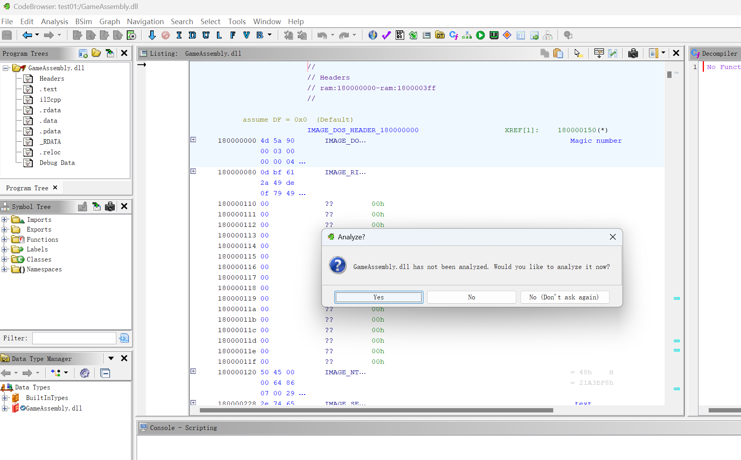Select the il2cpp section in Program Trees

50,99
